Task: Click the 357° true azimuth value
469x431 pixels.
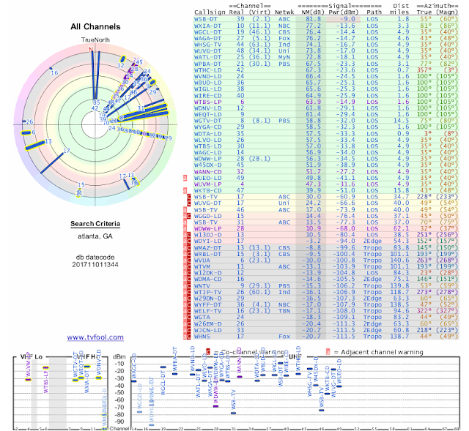Action: point(424,70)
